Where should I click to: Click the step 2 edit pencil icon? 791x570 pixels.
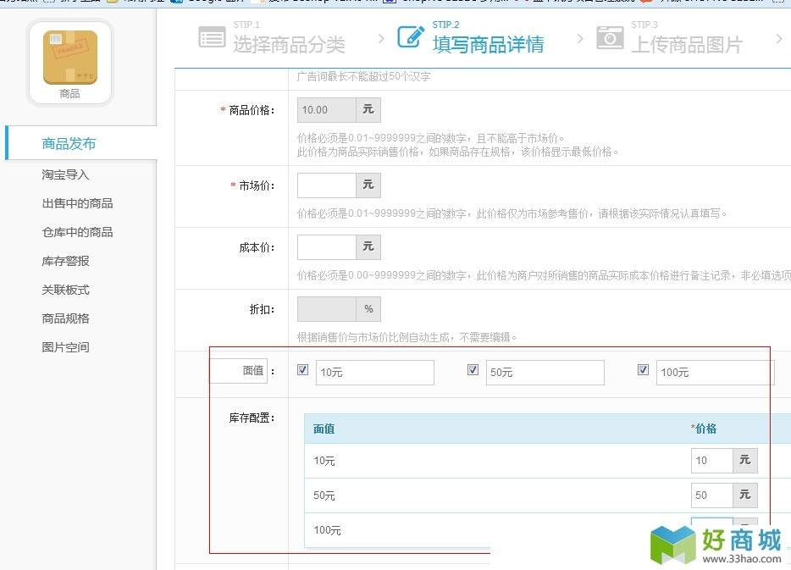(411, 36)
